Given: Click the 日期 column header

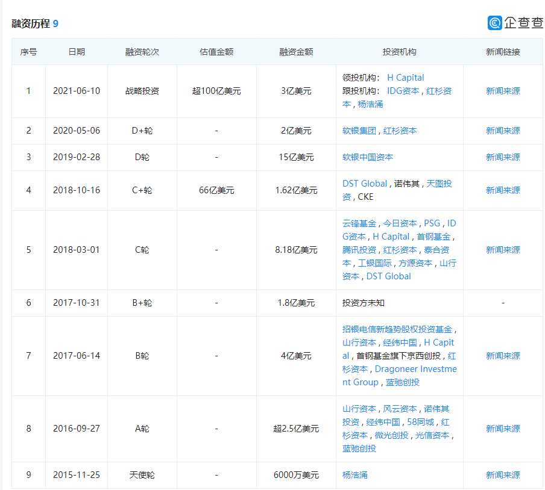Looking at the screenshot, I should point(77,52).
